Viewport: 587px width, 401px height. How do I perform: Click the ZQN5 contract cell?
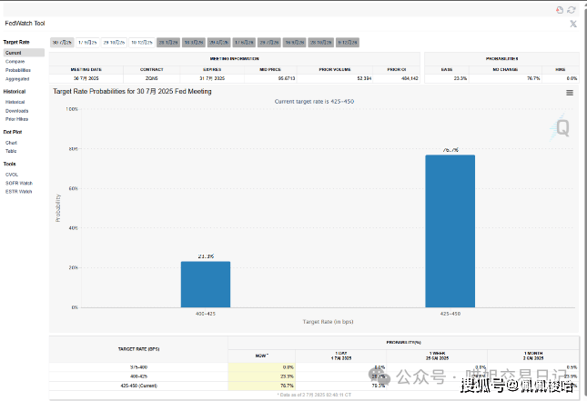point(152,78)
